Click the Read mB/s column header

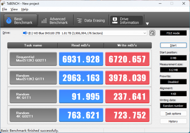click(x=81, y=45)
